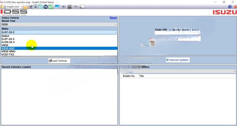This screenshot has width=237, height=126.
Task: Click the ISUZU logo
Action: [x=225, y=12]
